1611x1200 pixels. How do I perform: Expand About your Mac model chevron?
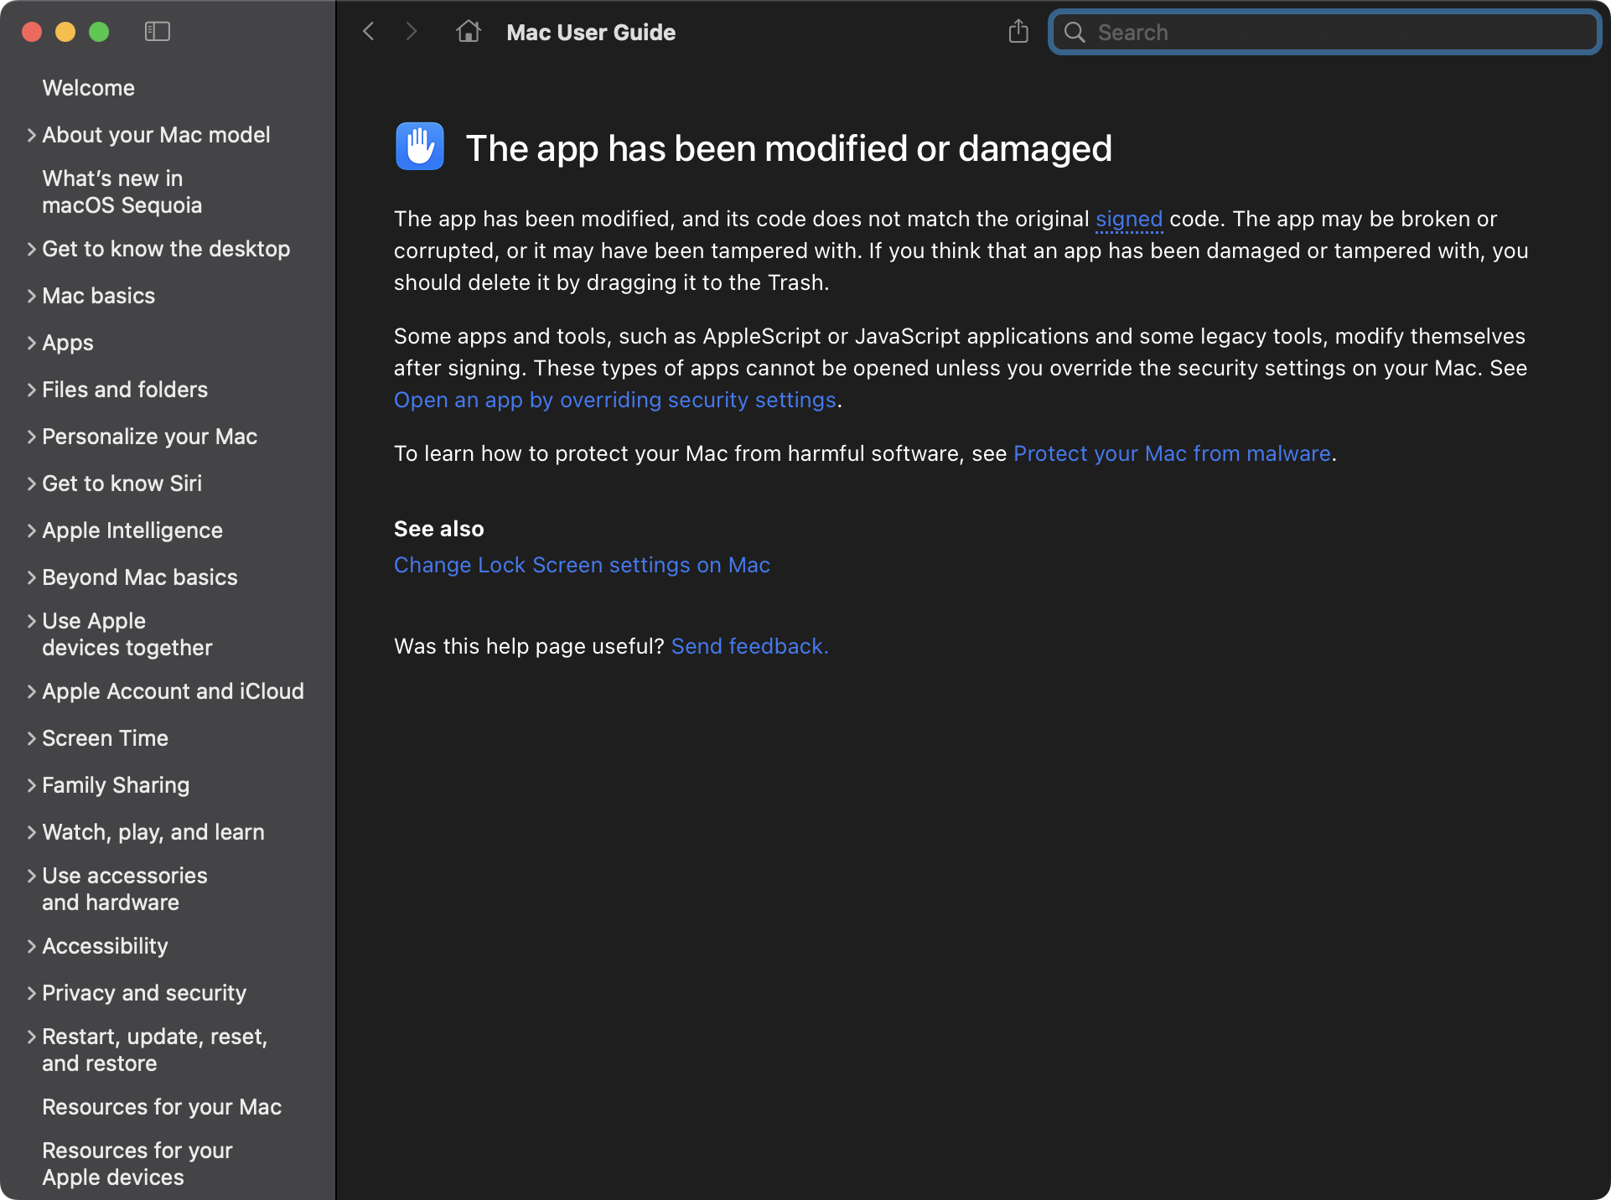pyautogui.click(x=31, y=135)
